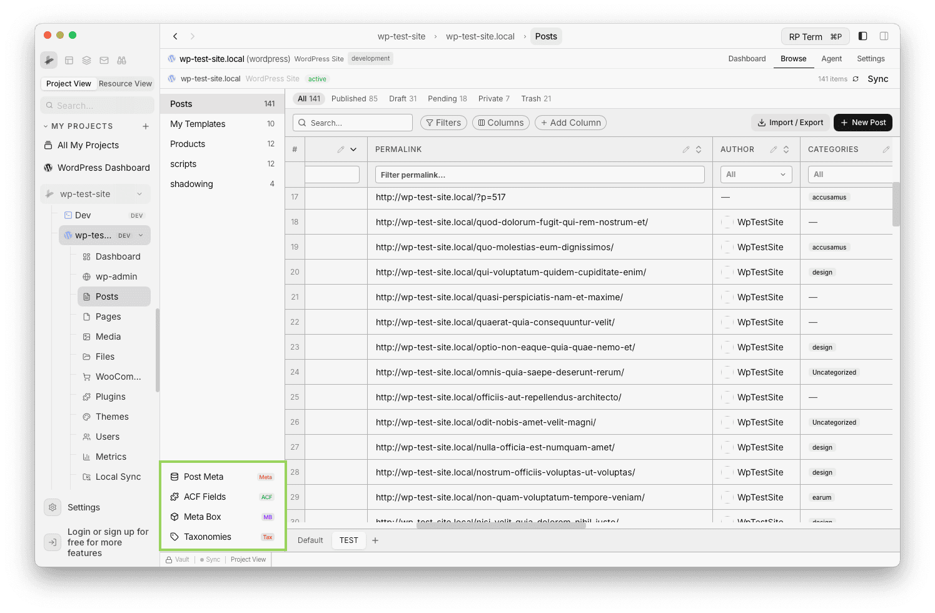Select the layout panel icon in sidebar toolbar
The height and width of the screenshot is (613, 935).
pyautogui.click(x=69, y=61)
